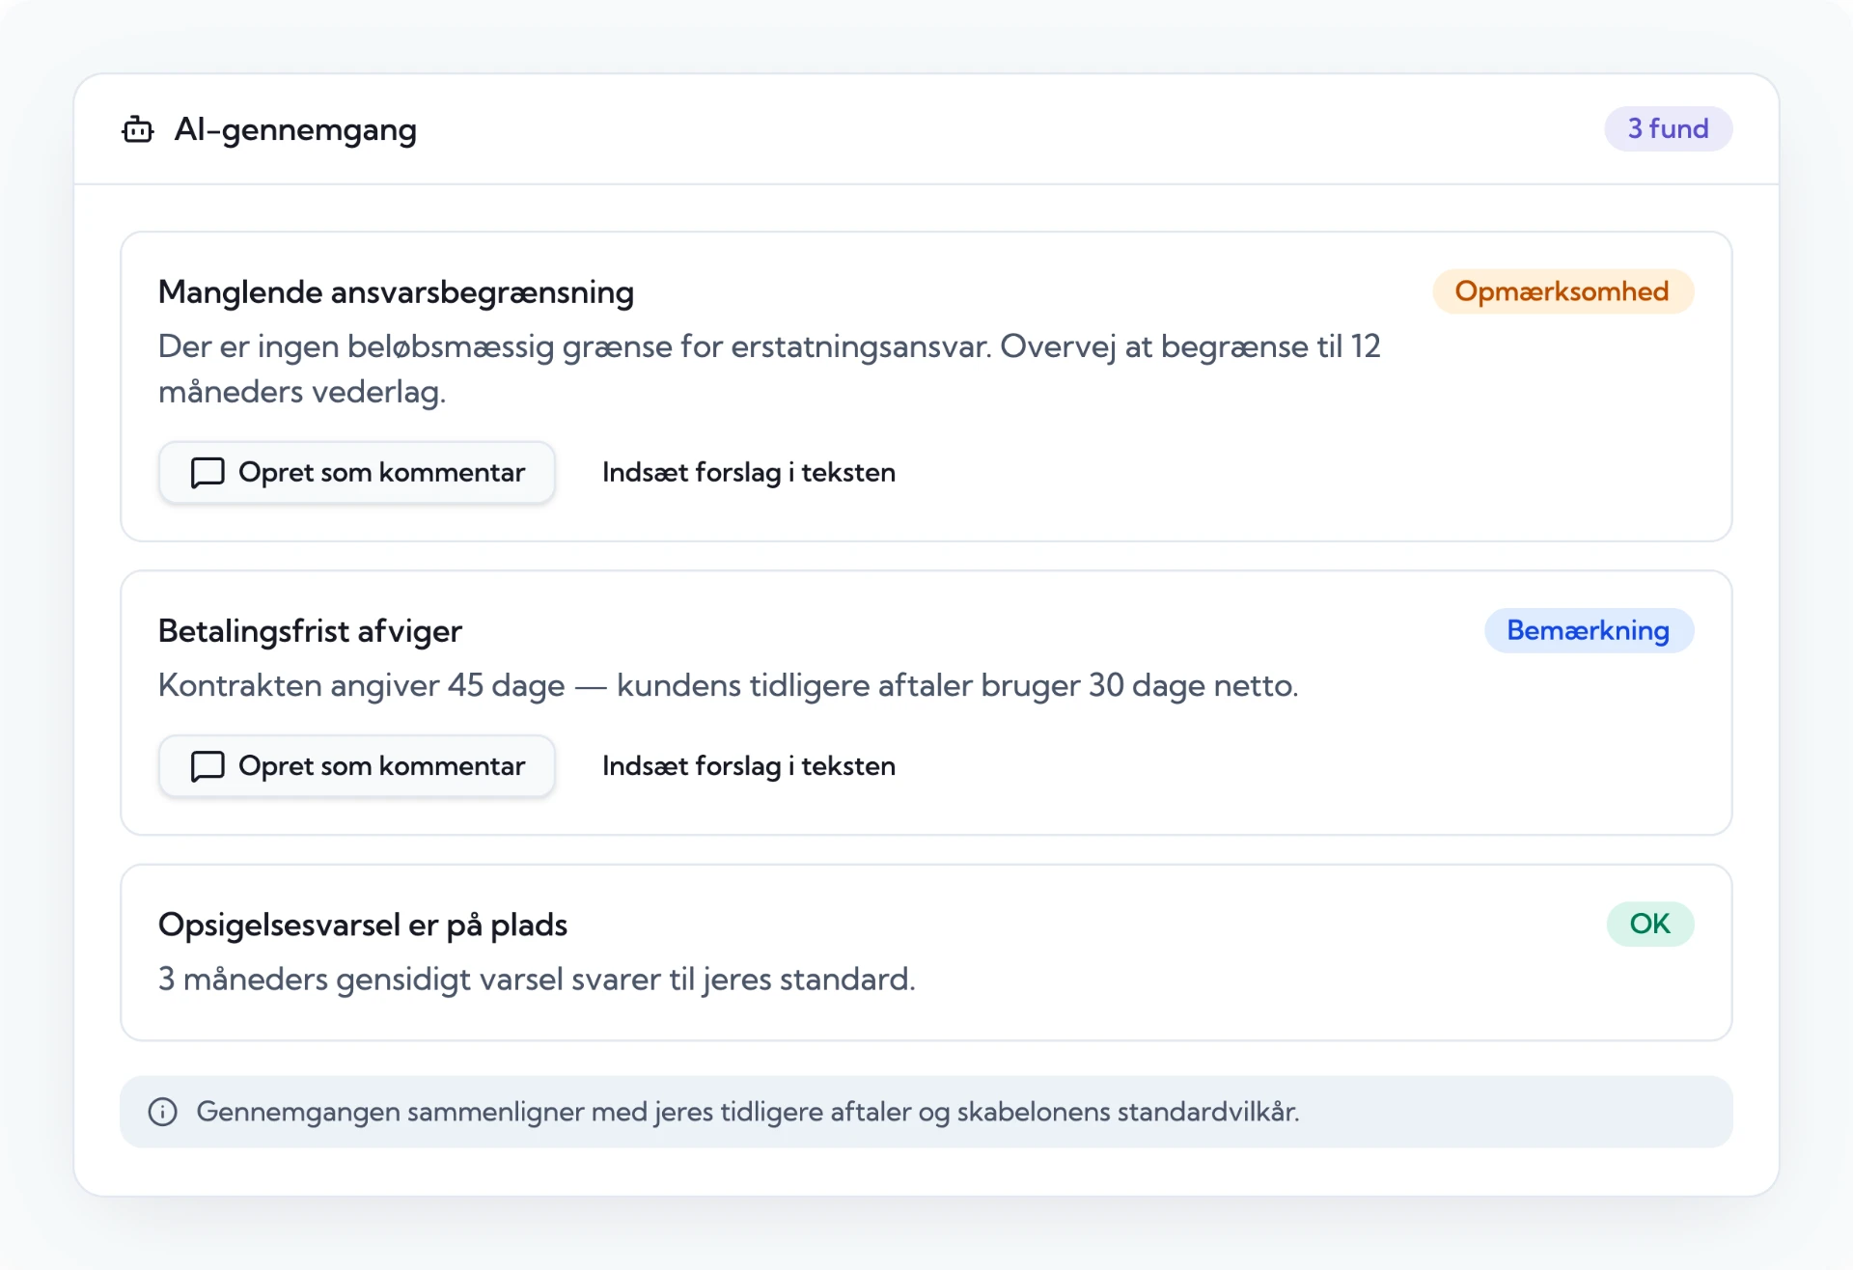1853x1270 pixels.
Task: Click the info icon in footer note
Action: [162, 1112]
